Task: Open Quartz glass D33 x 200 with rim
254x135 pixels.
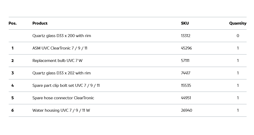Action: coord(62,36)
